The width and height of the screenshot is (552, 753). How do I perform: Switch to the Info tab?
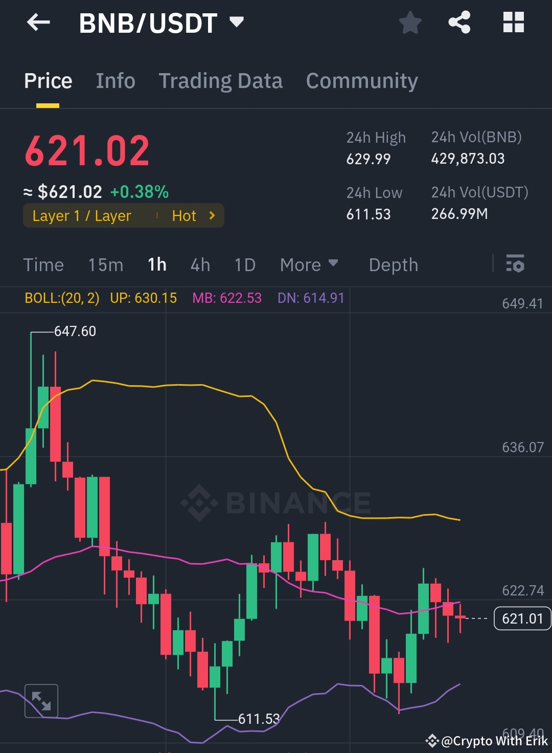click(115, 80)
